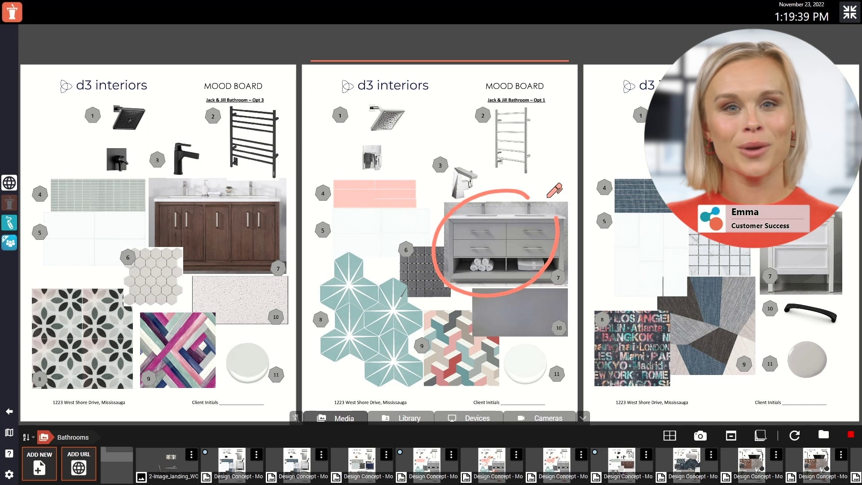Click the ADD URL button
The image size is (862, 485).
(79, 464)
